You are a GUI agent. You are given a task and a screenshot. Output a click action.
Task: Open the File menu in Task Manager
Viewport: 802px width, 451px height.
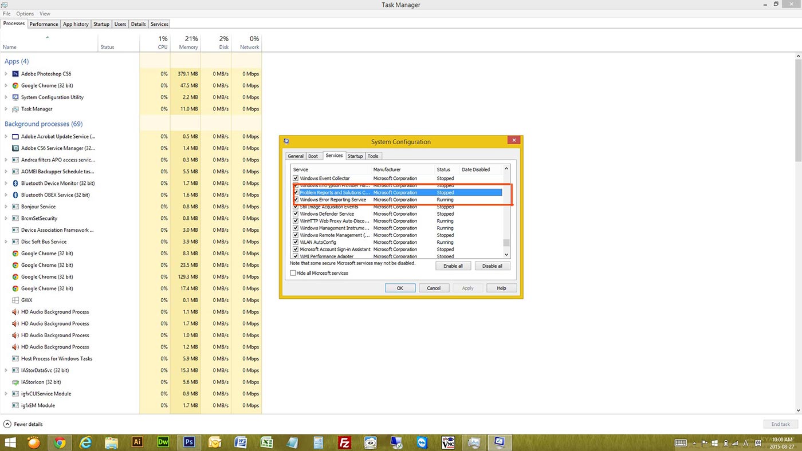7,14
